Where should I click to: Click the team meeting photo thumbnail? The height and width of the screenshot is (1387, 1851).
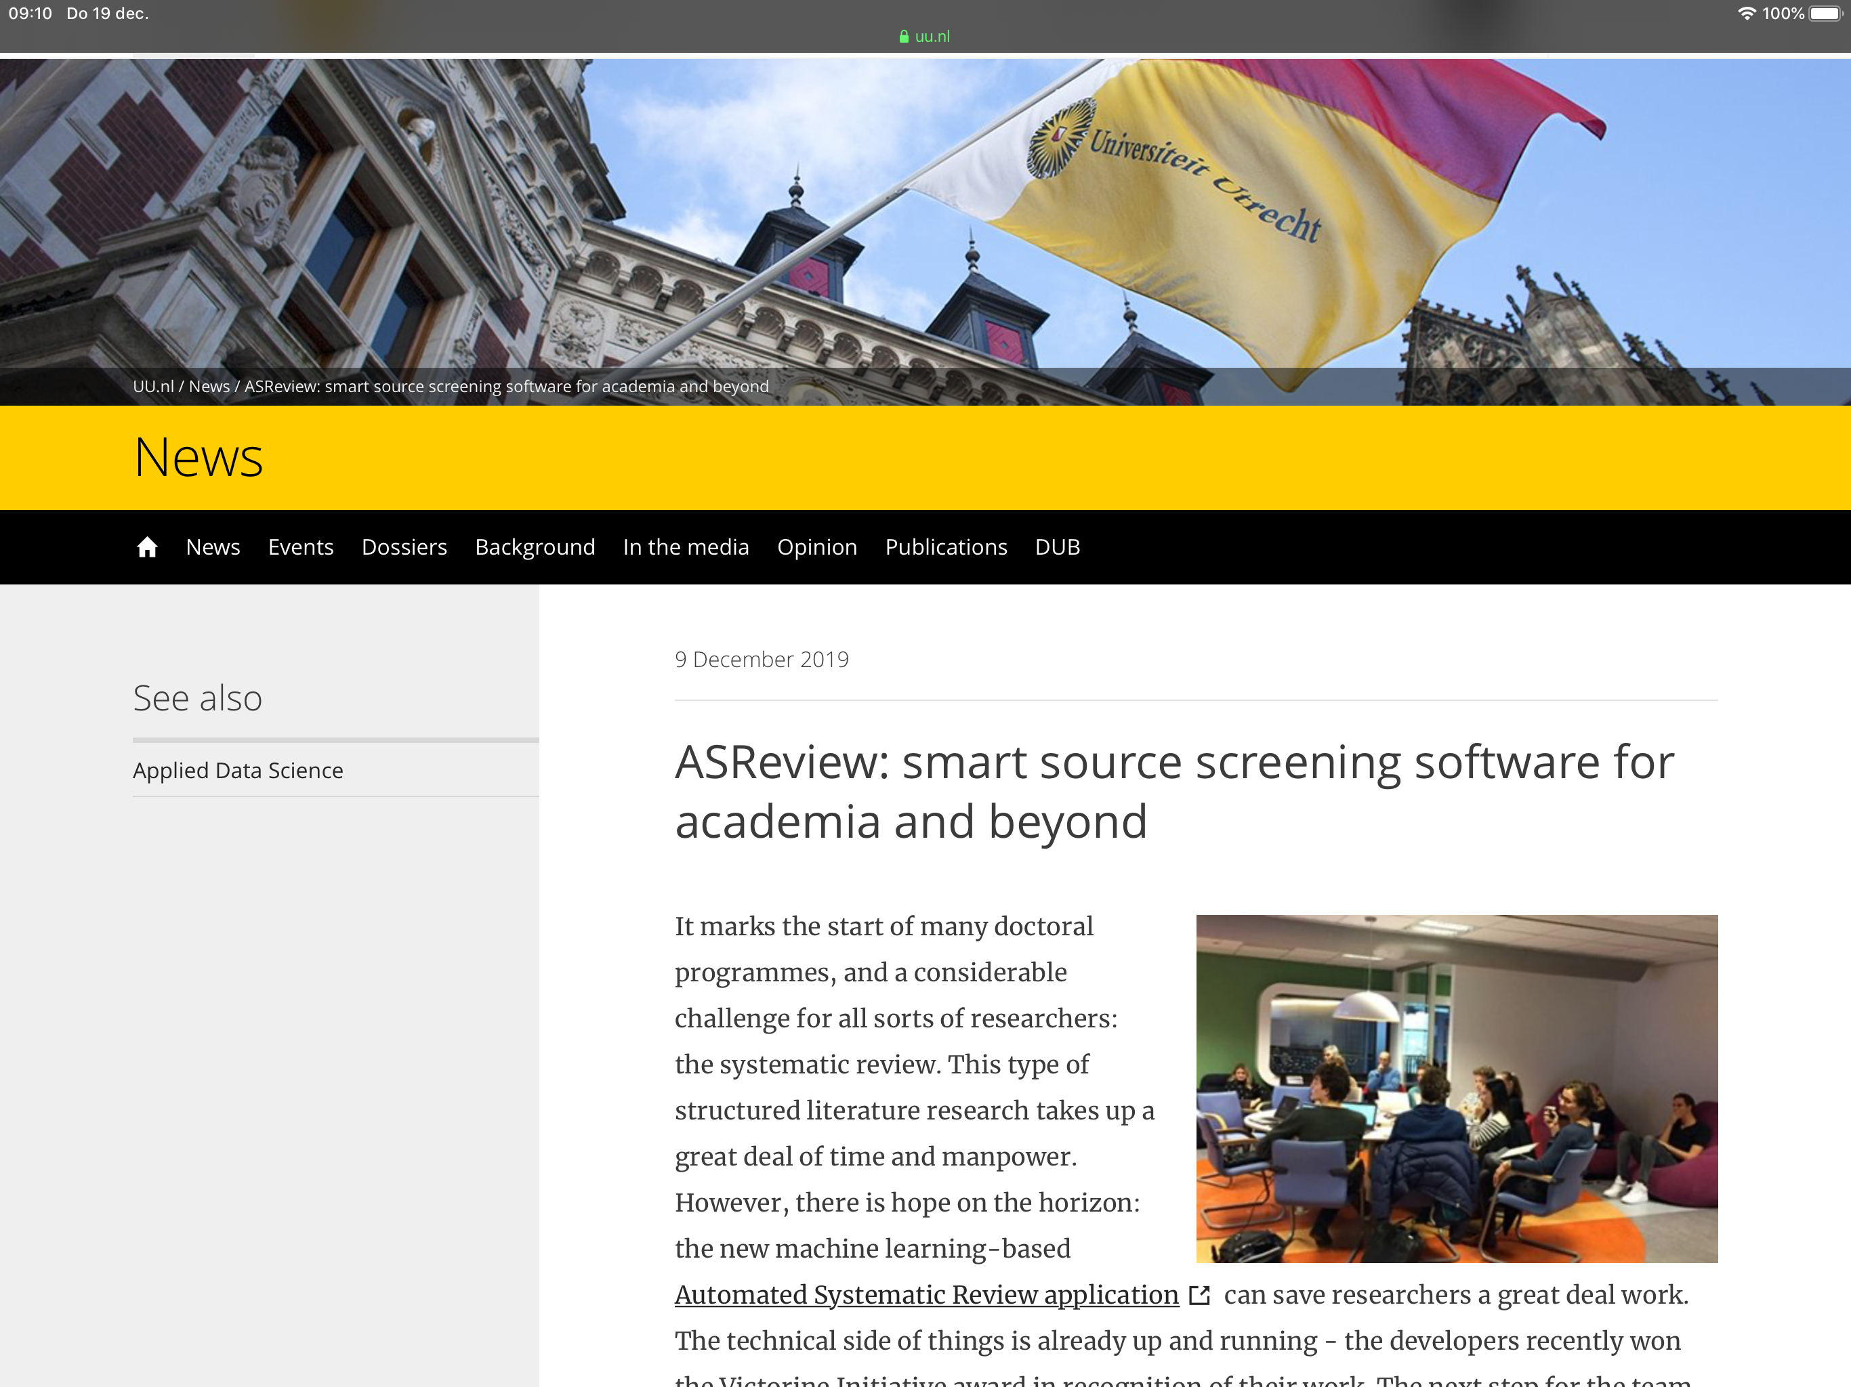tap(1456, 1088)
